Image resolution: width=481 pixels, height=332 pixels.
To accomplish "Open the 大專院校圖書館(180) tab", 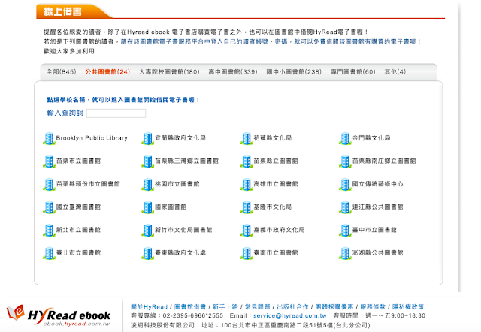I will [x=169, y=72].
